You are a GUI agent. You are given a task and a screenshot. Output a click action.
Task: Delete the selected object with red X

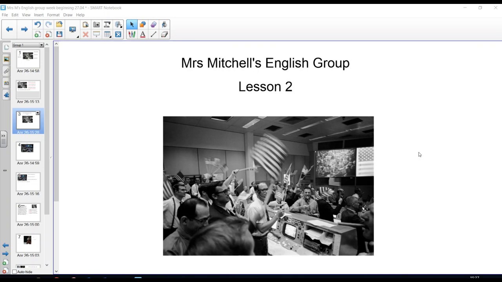click(x=85, y=34)
